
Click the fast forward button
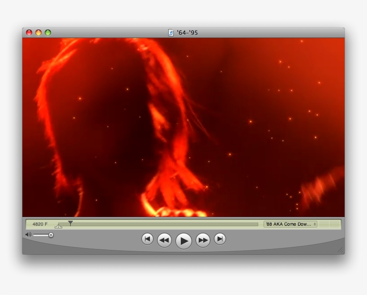[x=203, y=240]
